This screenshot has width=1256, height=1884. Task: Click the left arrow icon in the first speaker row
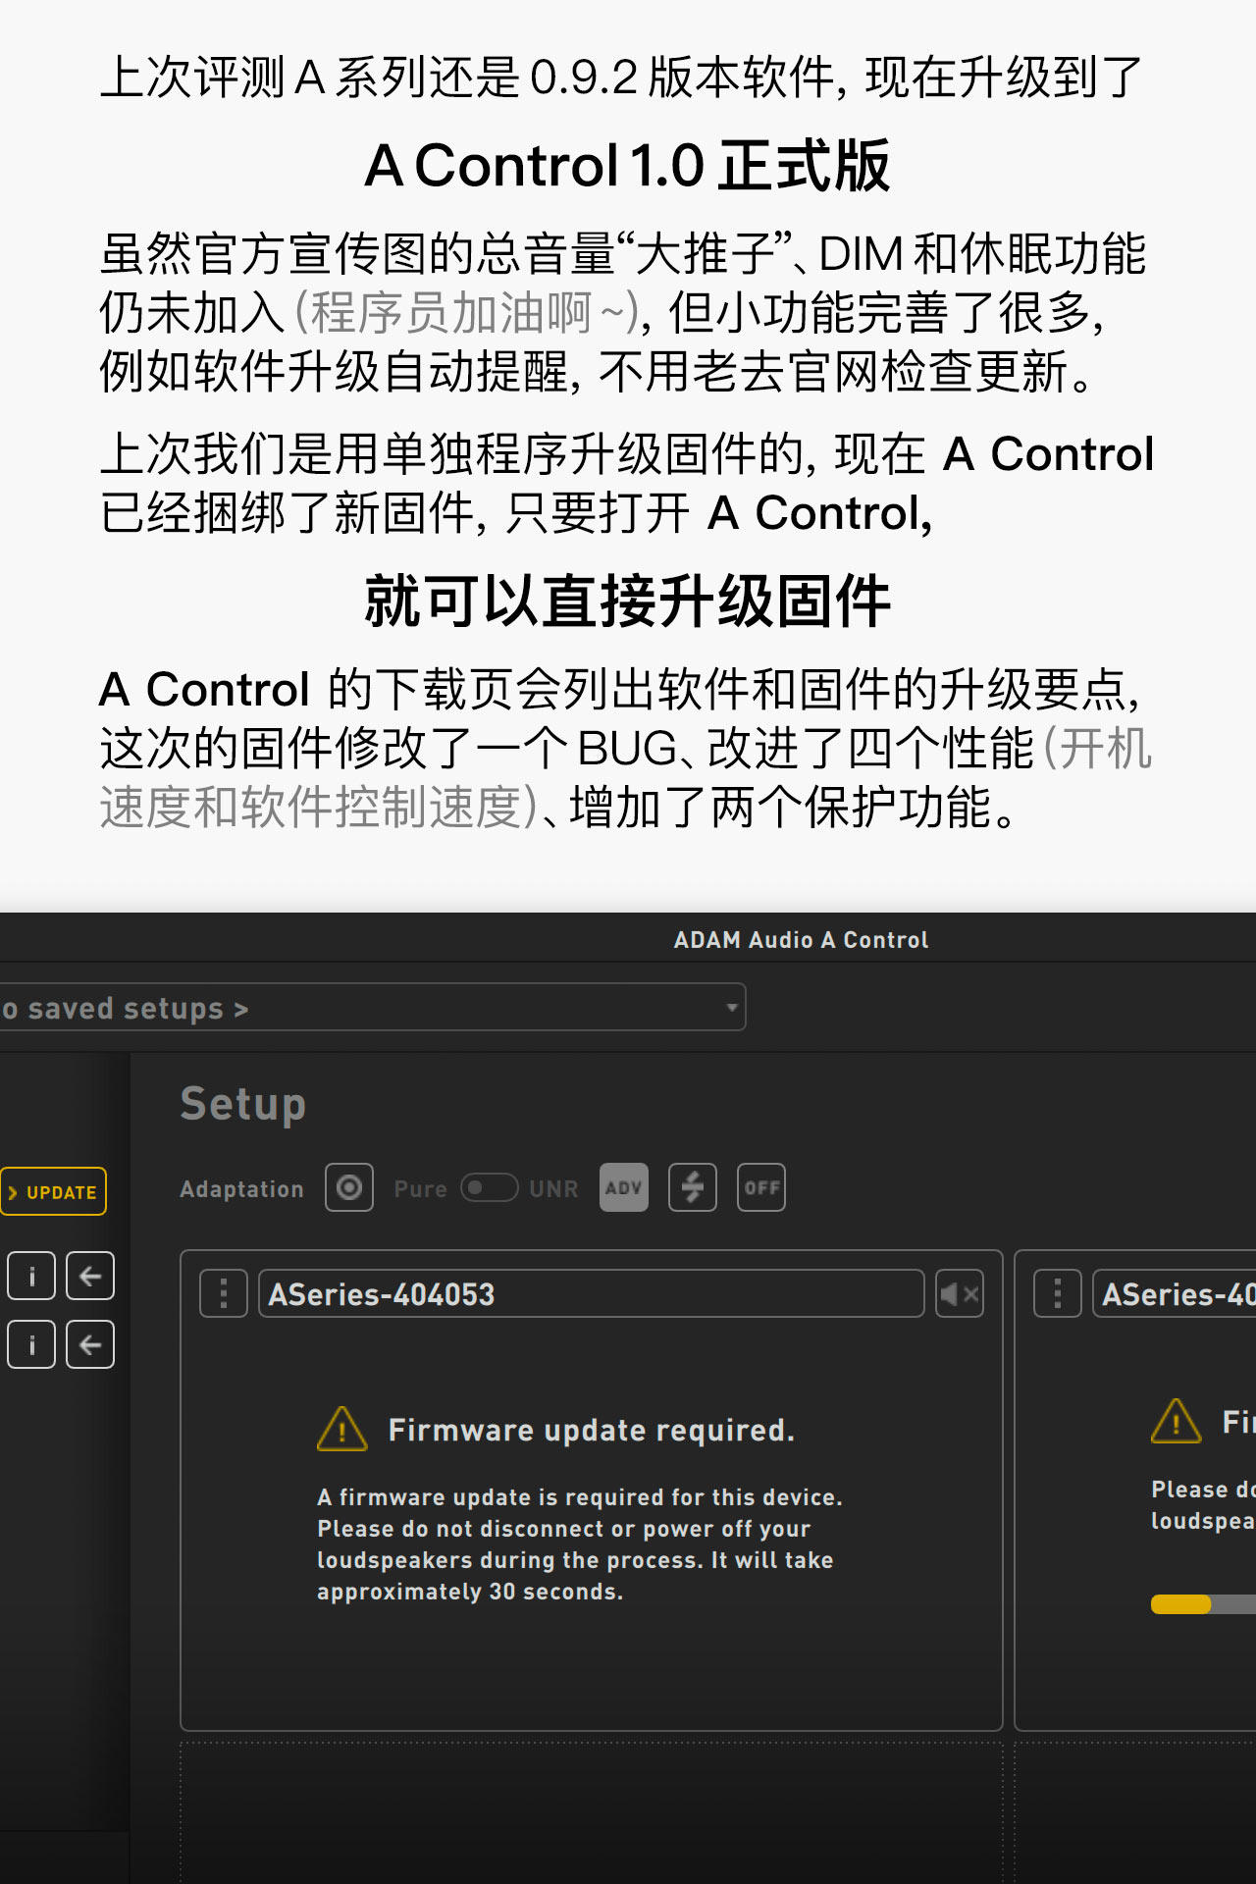(90, 1276)
